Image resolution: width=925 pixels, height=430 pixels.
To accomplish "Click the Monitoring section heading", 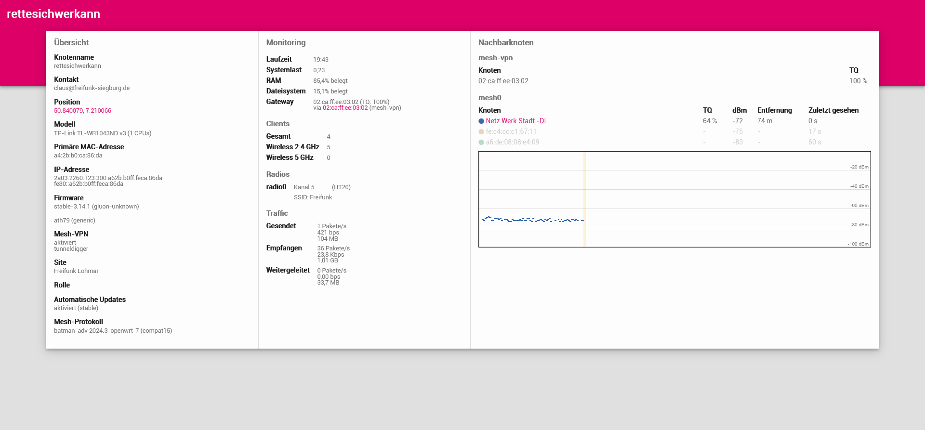I will point(286,43).
